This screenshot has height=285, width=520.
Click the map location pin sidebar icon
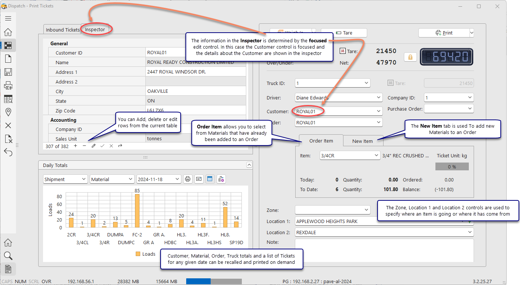(x=8, y=112)
